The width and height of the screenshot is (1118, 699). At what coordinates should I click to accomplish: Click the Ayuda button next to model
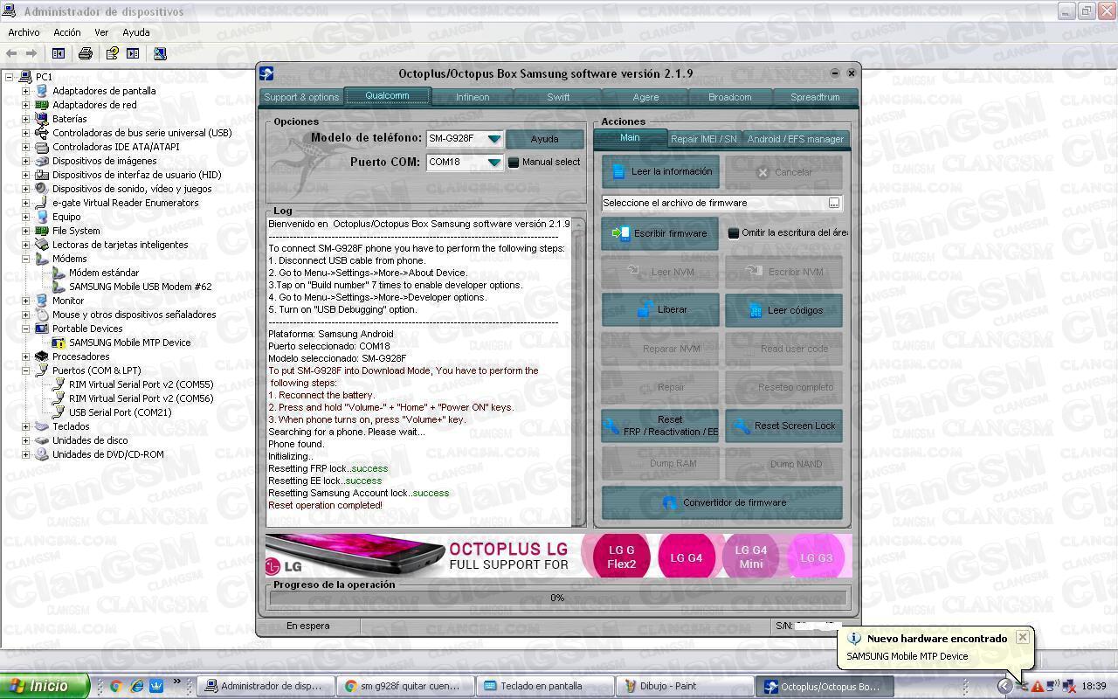[x=544, y=139]
